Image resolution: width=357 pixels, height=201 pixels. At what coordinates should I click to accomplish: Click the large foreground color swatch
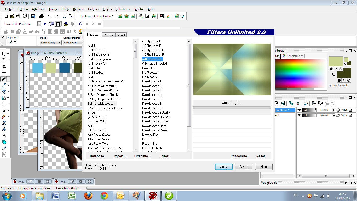tap(336, 61)
